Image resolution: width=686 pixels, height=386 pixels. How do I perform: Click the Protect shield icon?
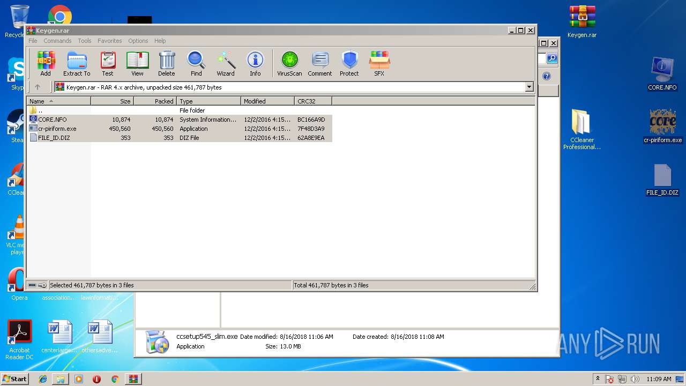point(349,64)
